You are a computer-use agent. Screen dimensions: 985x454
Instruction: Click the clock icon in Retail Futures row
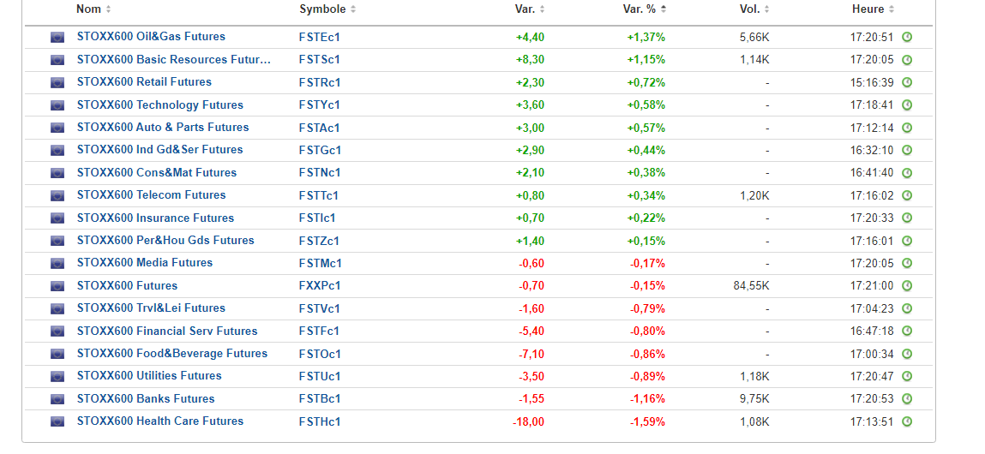907,82
